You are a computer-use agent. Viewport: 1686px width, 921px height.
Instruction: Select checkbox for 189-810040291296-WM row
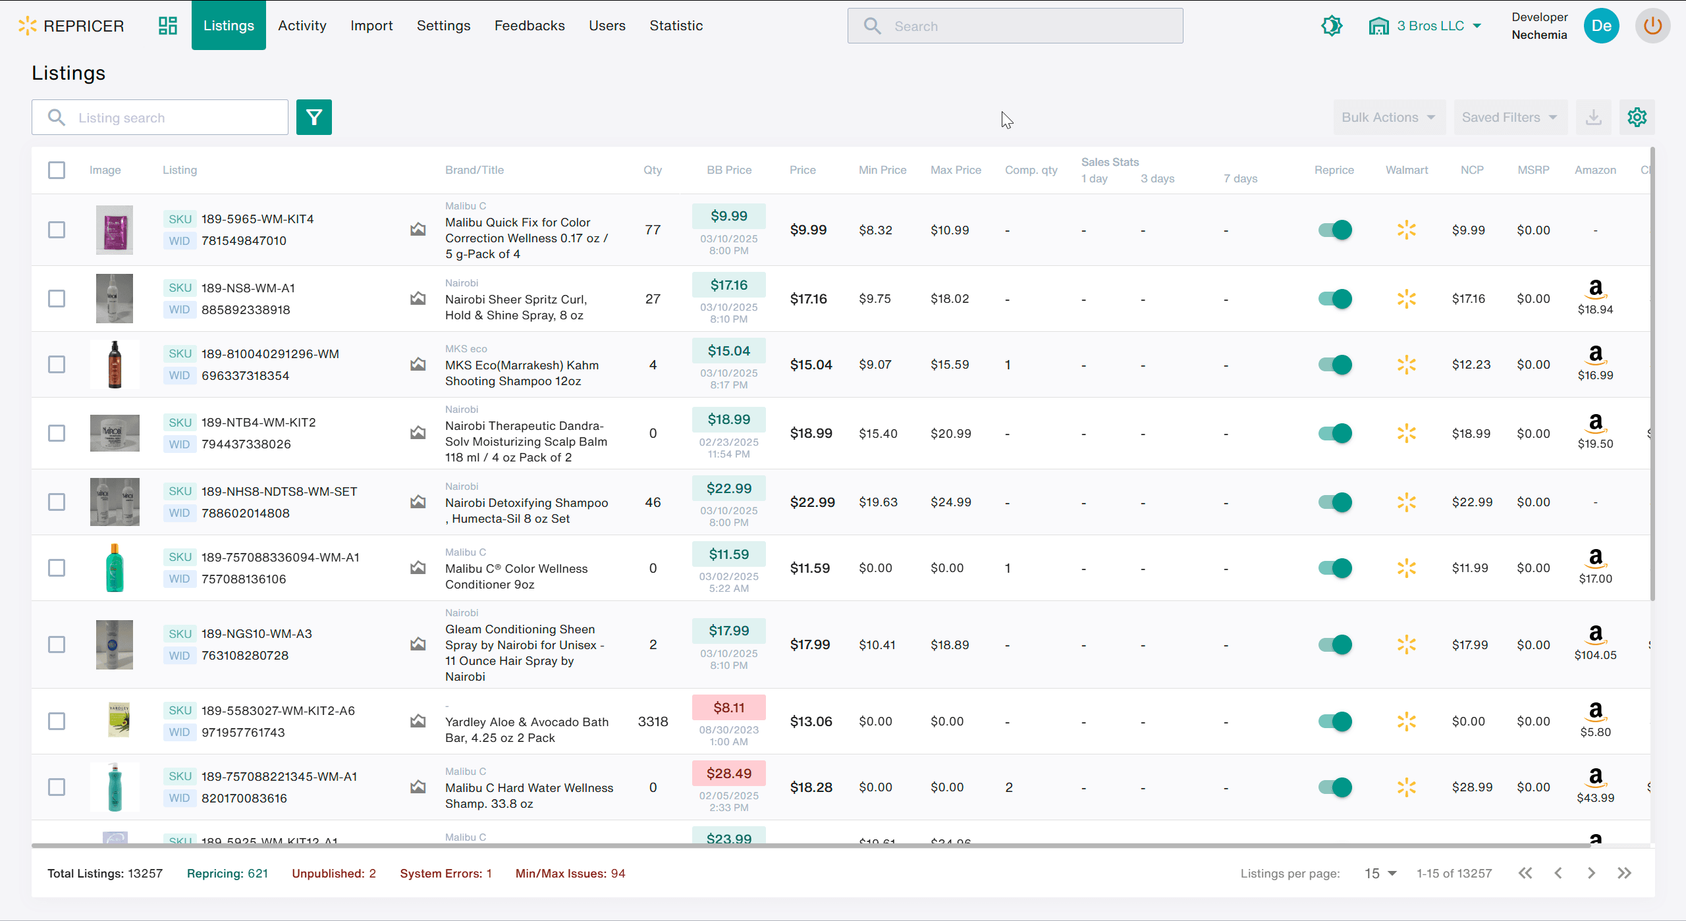click(x=57, y=365)
